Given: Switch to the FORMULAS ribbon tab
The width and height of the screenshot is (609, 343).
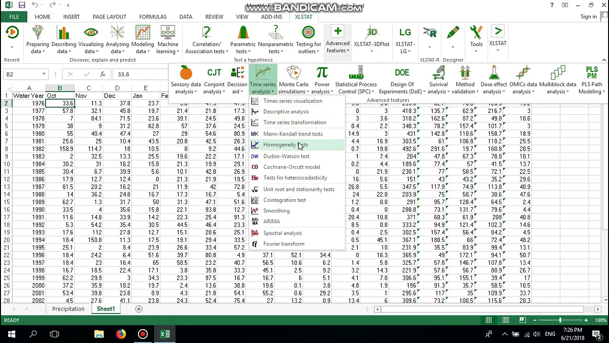Looking at the screenshot, I should pos(153,17).
